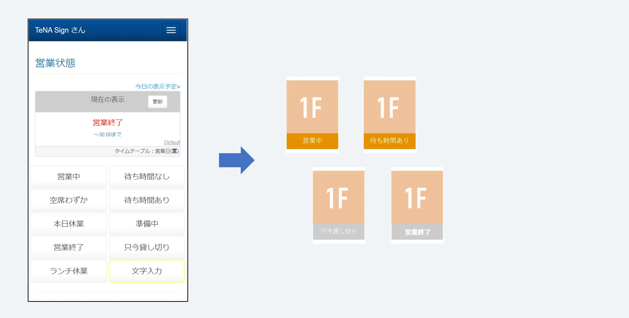Click the 1F sign showing 営業中

pos(312,115)
